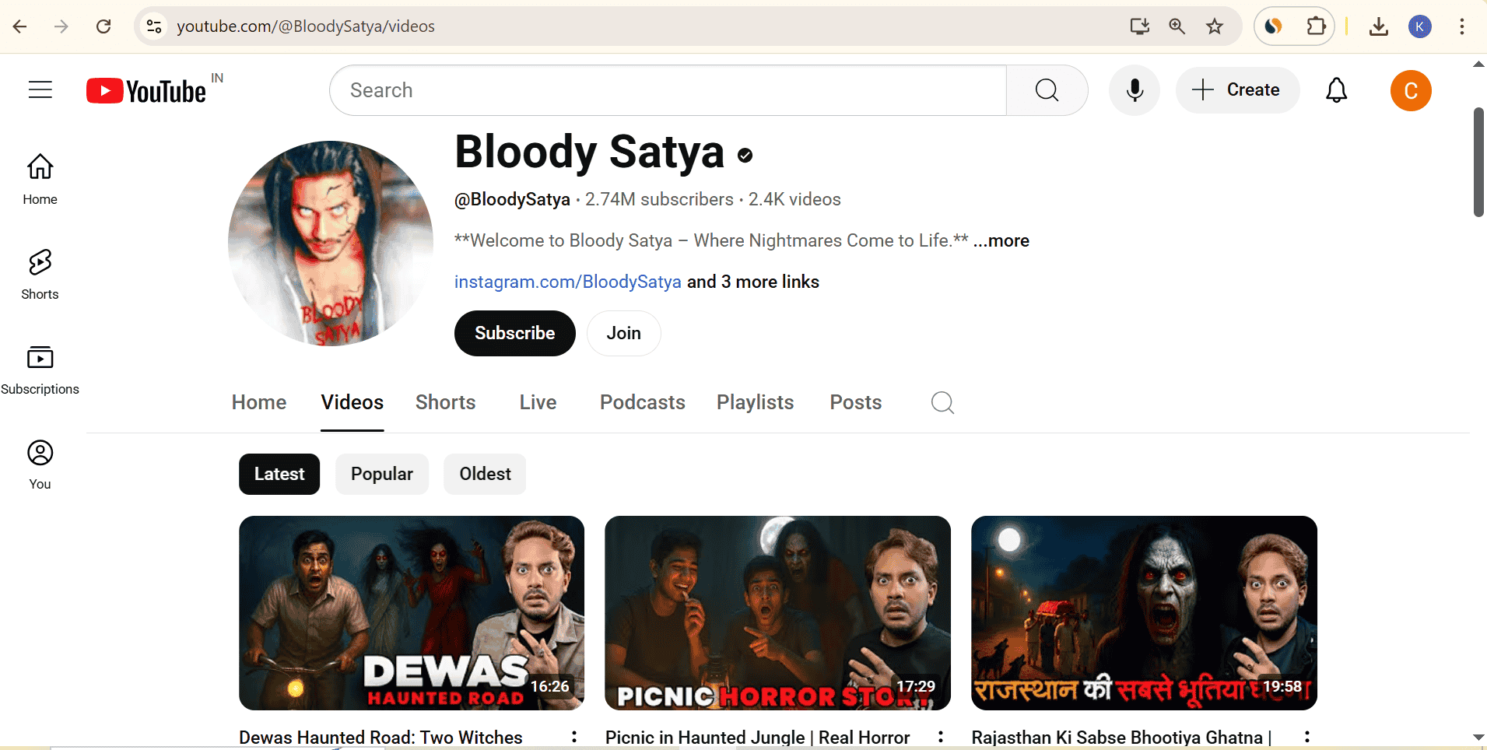
Task: Switch to the Live tab
Action: [538, 402]
